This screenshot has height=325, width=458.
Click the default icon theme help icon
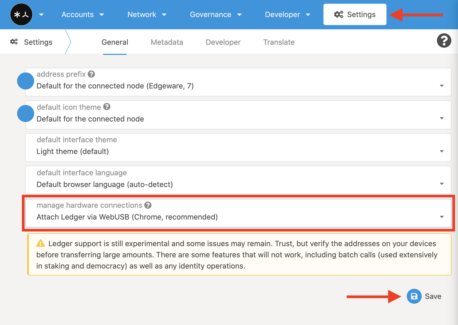tap(107, 107)
